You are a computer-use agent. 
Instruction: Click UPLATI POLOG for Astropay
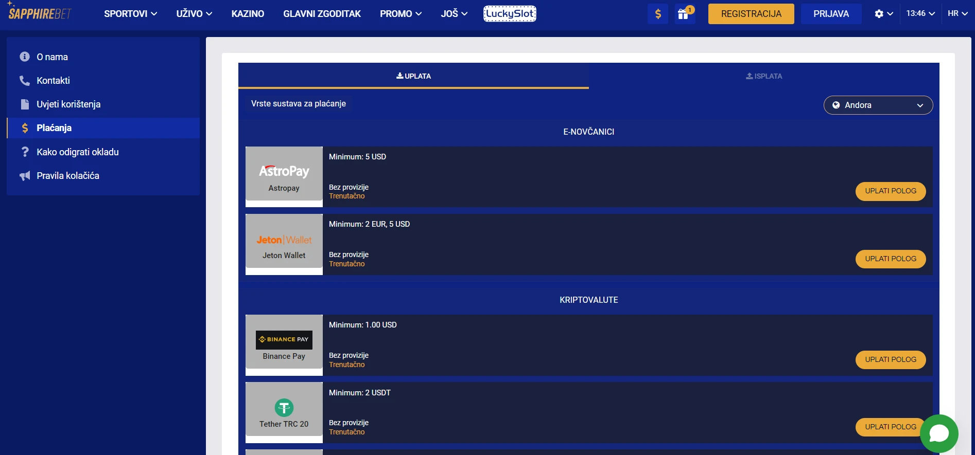(891, 191)
